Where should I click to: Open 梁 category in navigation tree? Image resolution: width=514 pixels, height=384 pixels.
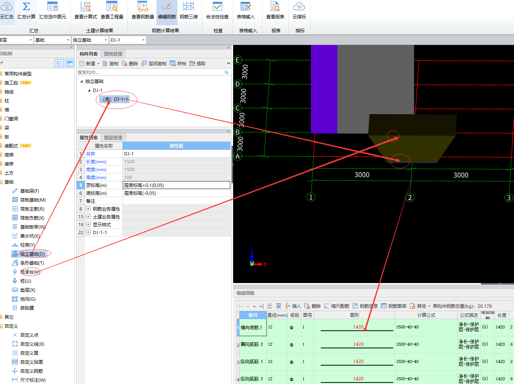[x=7, y=128]
